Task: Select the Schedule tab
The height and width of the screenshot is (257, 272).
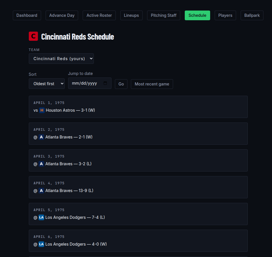Action: click(197, 15)
